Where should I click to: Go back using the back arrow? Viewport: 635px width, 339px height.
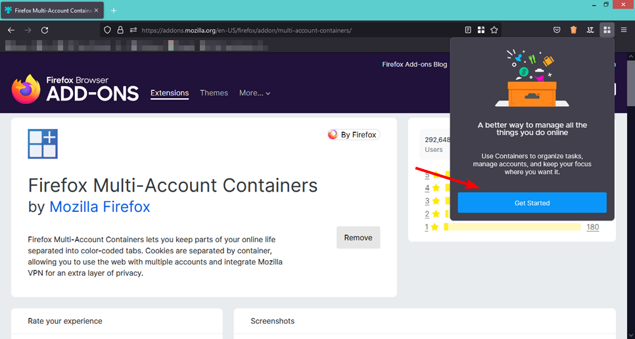tap(11, 30)
